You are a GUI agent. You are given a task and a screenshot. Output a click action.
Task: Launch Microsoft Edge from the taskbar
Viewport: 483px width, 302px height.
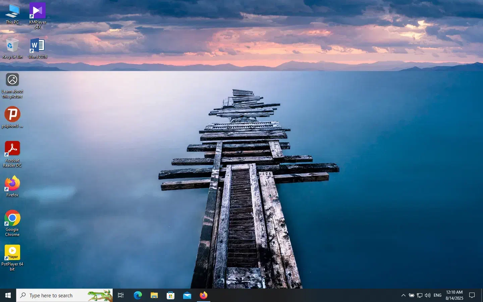[138, 295]
